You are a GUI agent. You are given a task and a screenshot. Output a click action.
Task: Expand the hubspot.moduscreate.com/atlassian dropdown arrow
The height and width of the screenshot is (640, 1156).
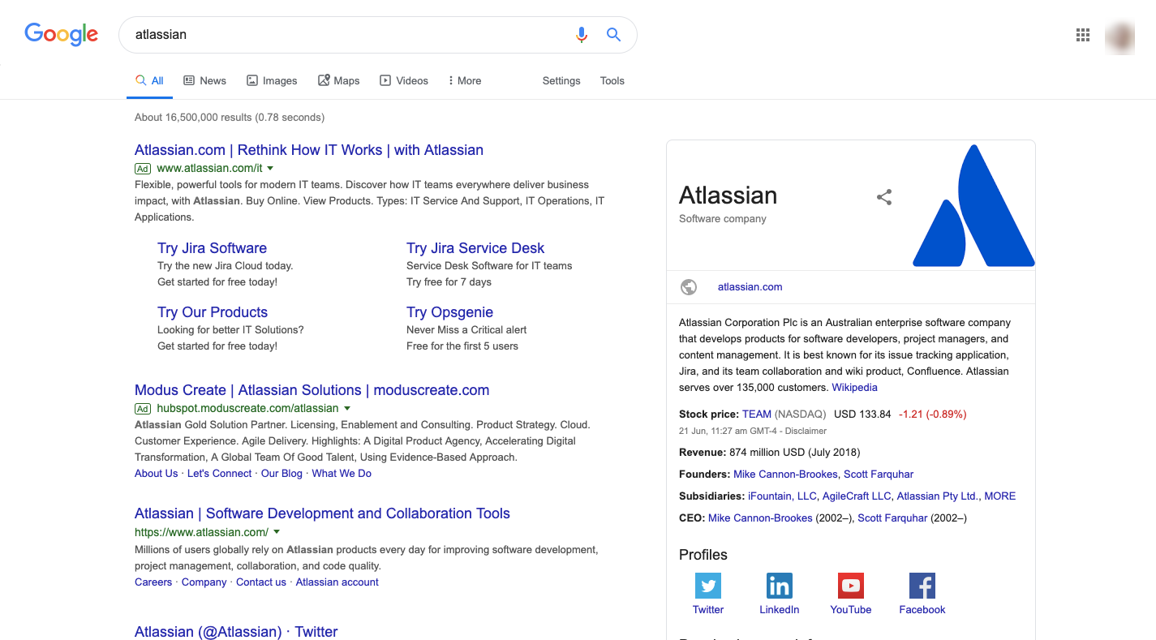tap(347, 409)
